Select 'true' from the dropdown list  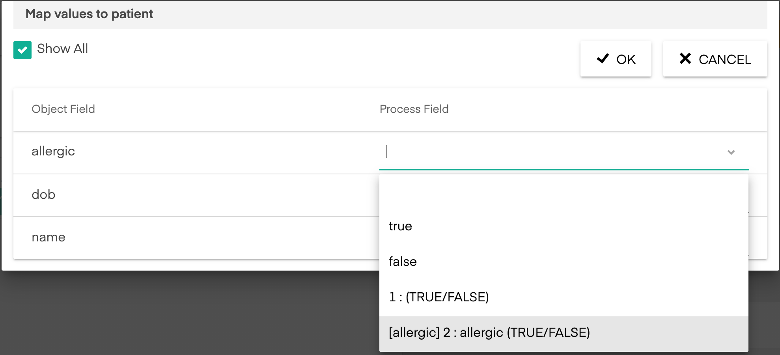pyautogui.click(x=564, y=226)
